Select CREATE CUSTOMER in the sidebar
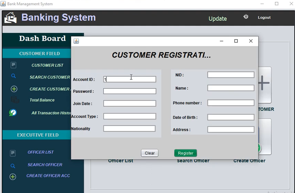Screen dimensions: 295x193 point(50,89)
